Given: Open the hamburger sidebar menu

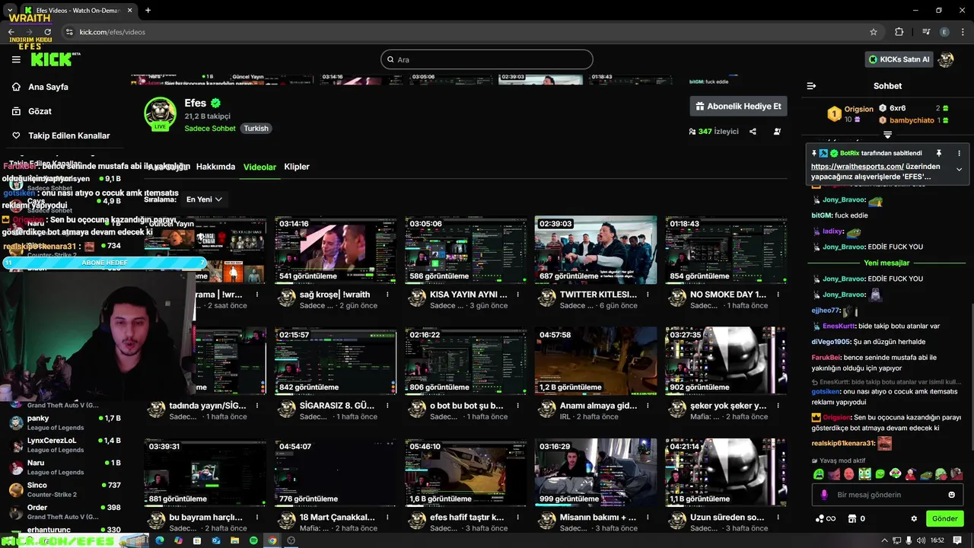Looking at the screenshot, I should click(16, 59).
